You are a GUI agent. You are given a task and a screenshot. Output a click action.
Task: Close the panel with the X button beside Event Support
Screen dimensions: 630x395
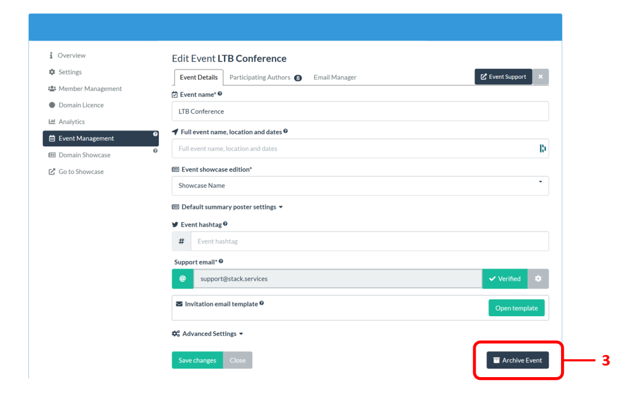[x=541, y=77]
